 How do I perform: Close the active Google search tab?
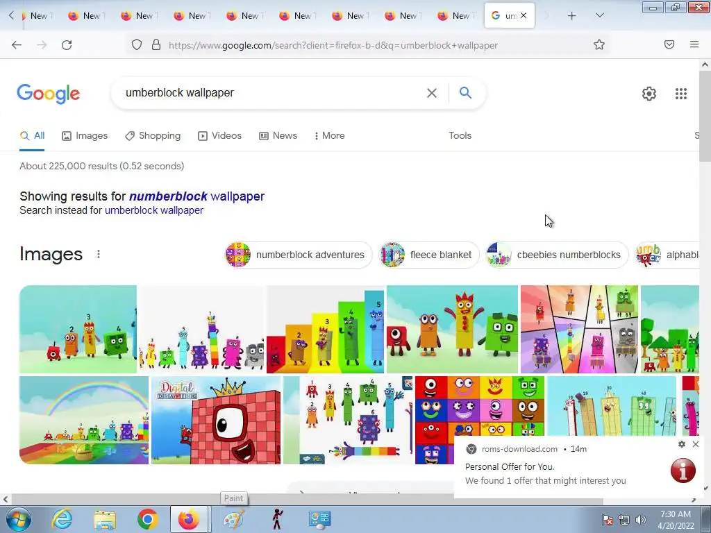[524, 15]
